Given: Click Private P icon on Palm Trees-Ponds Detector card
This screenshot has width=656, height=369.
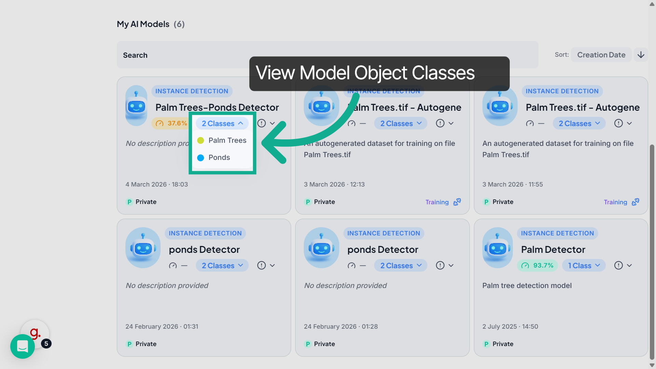Looking at the screenshot, I should [129, 202].
